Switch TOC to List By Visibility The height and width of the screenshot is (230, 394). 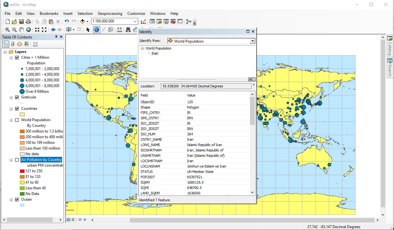[x=20, y=44]
